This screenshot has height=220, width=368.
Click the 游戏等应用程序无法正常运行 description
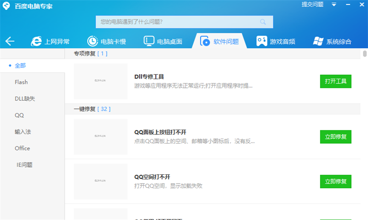193,86
